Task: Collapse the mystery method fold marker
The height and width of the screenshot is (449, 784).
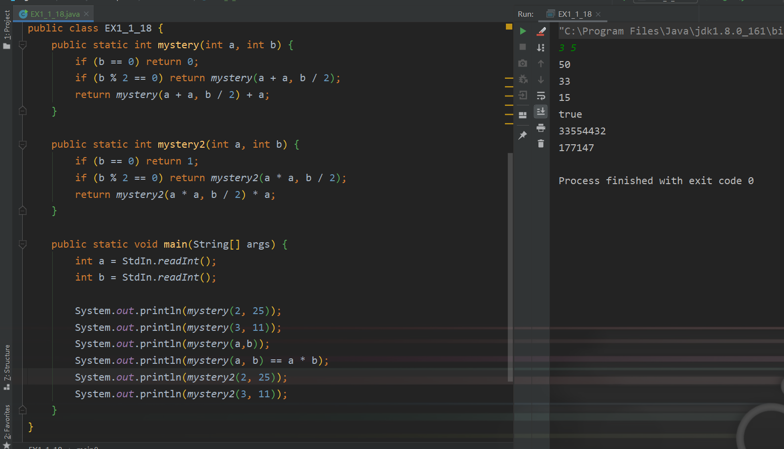Action: tap(23, 45)
